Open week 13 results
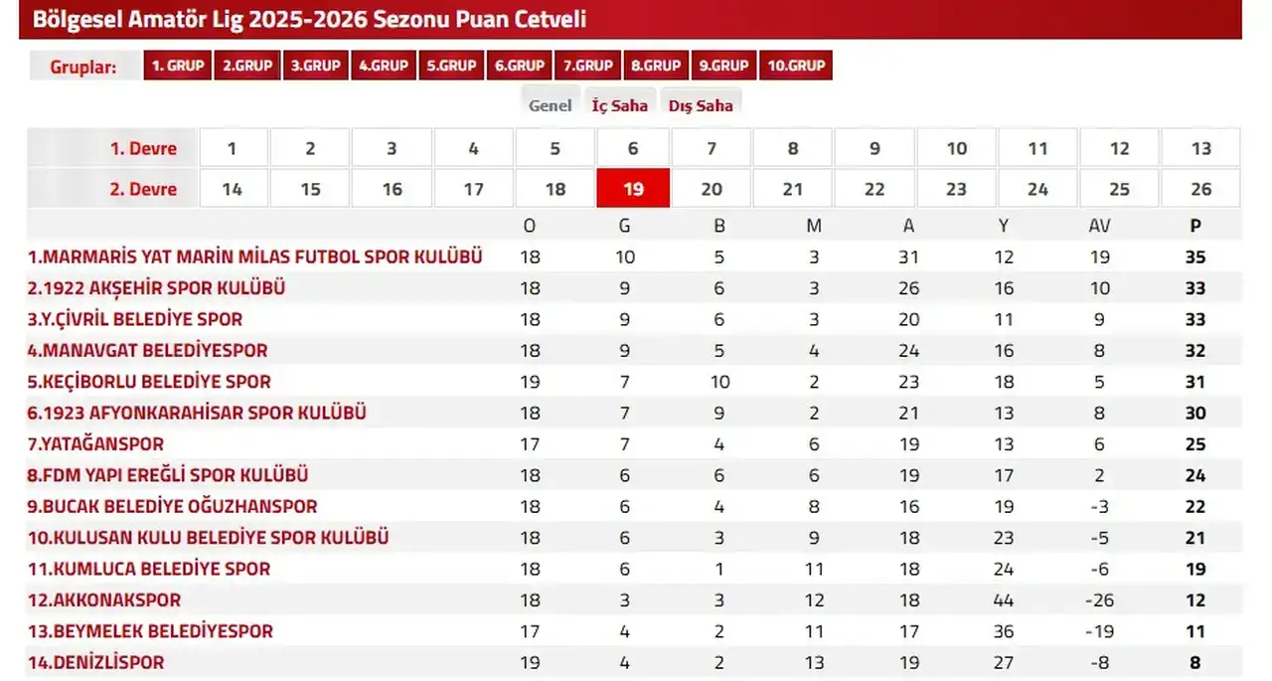 [x=1201, y=147]
